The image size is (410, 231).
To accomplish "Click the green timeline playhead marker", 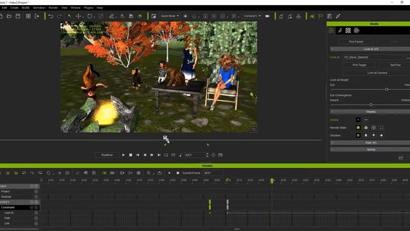I will tap(272, 180).
